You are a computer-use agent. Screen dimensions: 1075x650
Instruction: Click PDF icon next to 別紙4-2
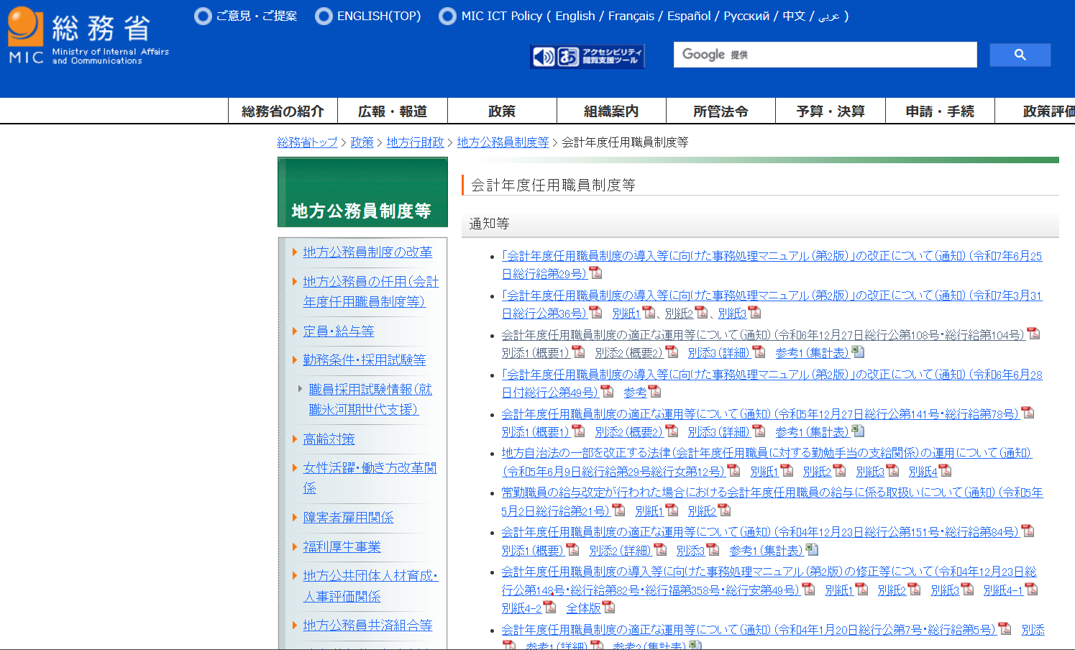coord(549,607)
